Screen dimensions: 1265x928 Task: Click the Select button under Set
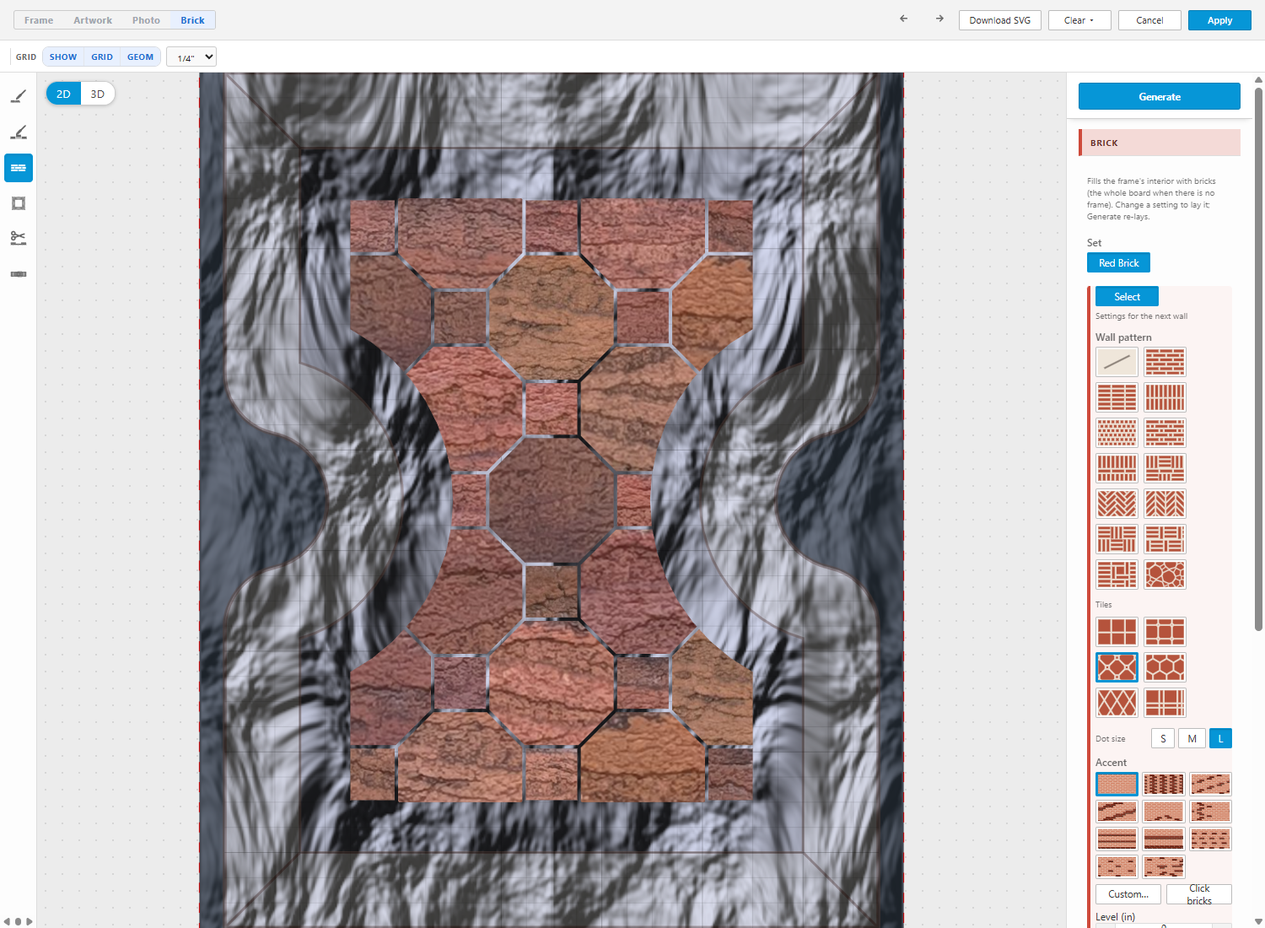point(1127,297)
